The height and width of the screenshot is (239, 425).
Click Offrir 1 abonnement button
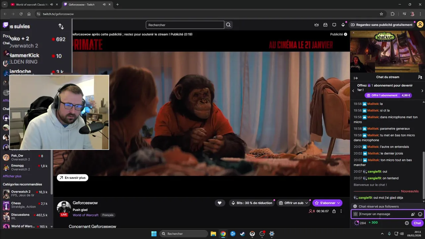coord(388,95)
